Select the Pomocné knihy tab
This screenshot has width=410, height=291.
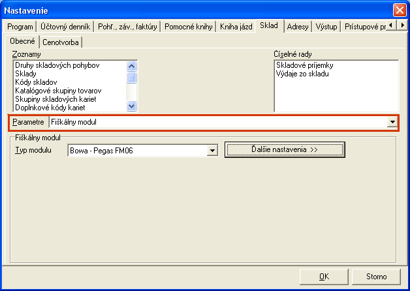click(189, 26)
